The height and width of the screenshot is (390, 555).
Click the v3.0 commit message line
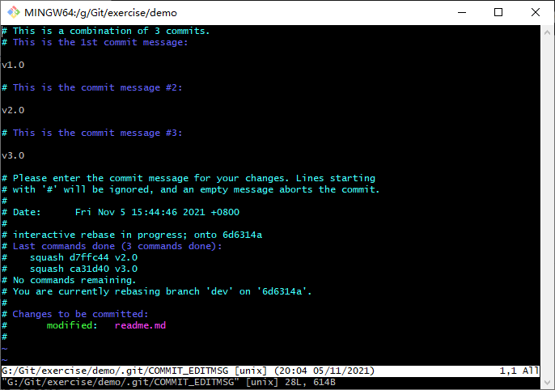(13, 155)
